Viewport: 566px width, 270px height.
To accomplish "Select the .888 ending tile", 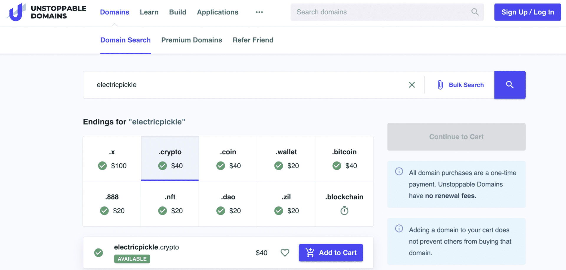I will point(112,204).
